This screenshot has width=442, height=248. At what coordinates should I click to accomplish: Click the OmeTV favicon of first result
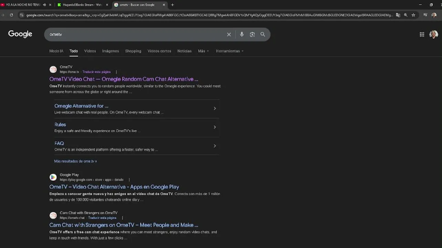53,70
